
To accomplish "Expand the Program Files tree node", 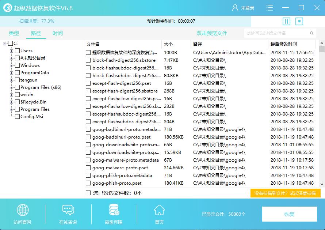I will [12, 109].
